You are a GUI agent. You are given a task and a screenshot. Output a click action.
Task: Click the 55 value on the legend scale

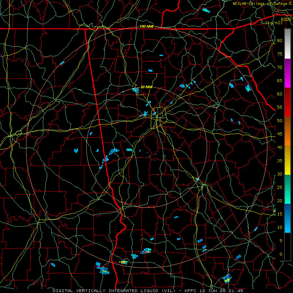pyautogui.click(x=280, y=107)
